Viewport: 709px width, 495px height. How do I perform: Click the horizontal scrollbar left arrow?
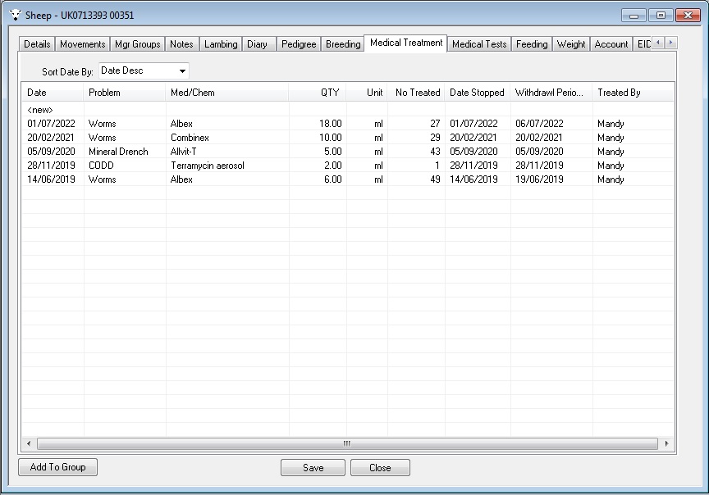(29, 443)
